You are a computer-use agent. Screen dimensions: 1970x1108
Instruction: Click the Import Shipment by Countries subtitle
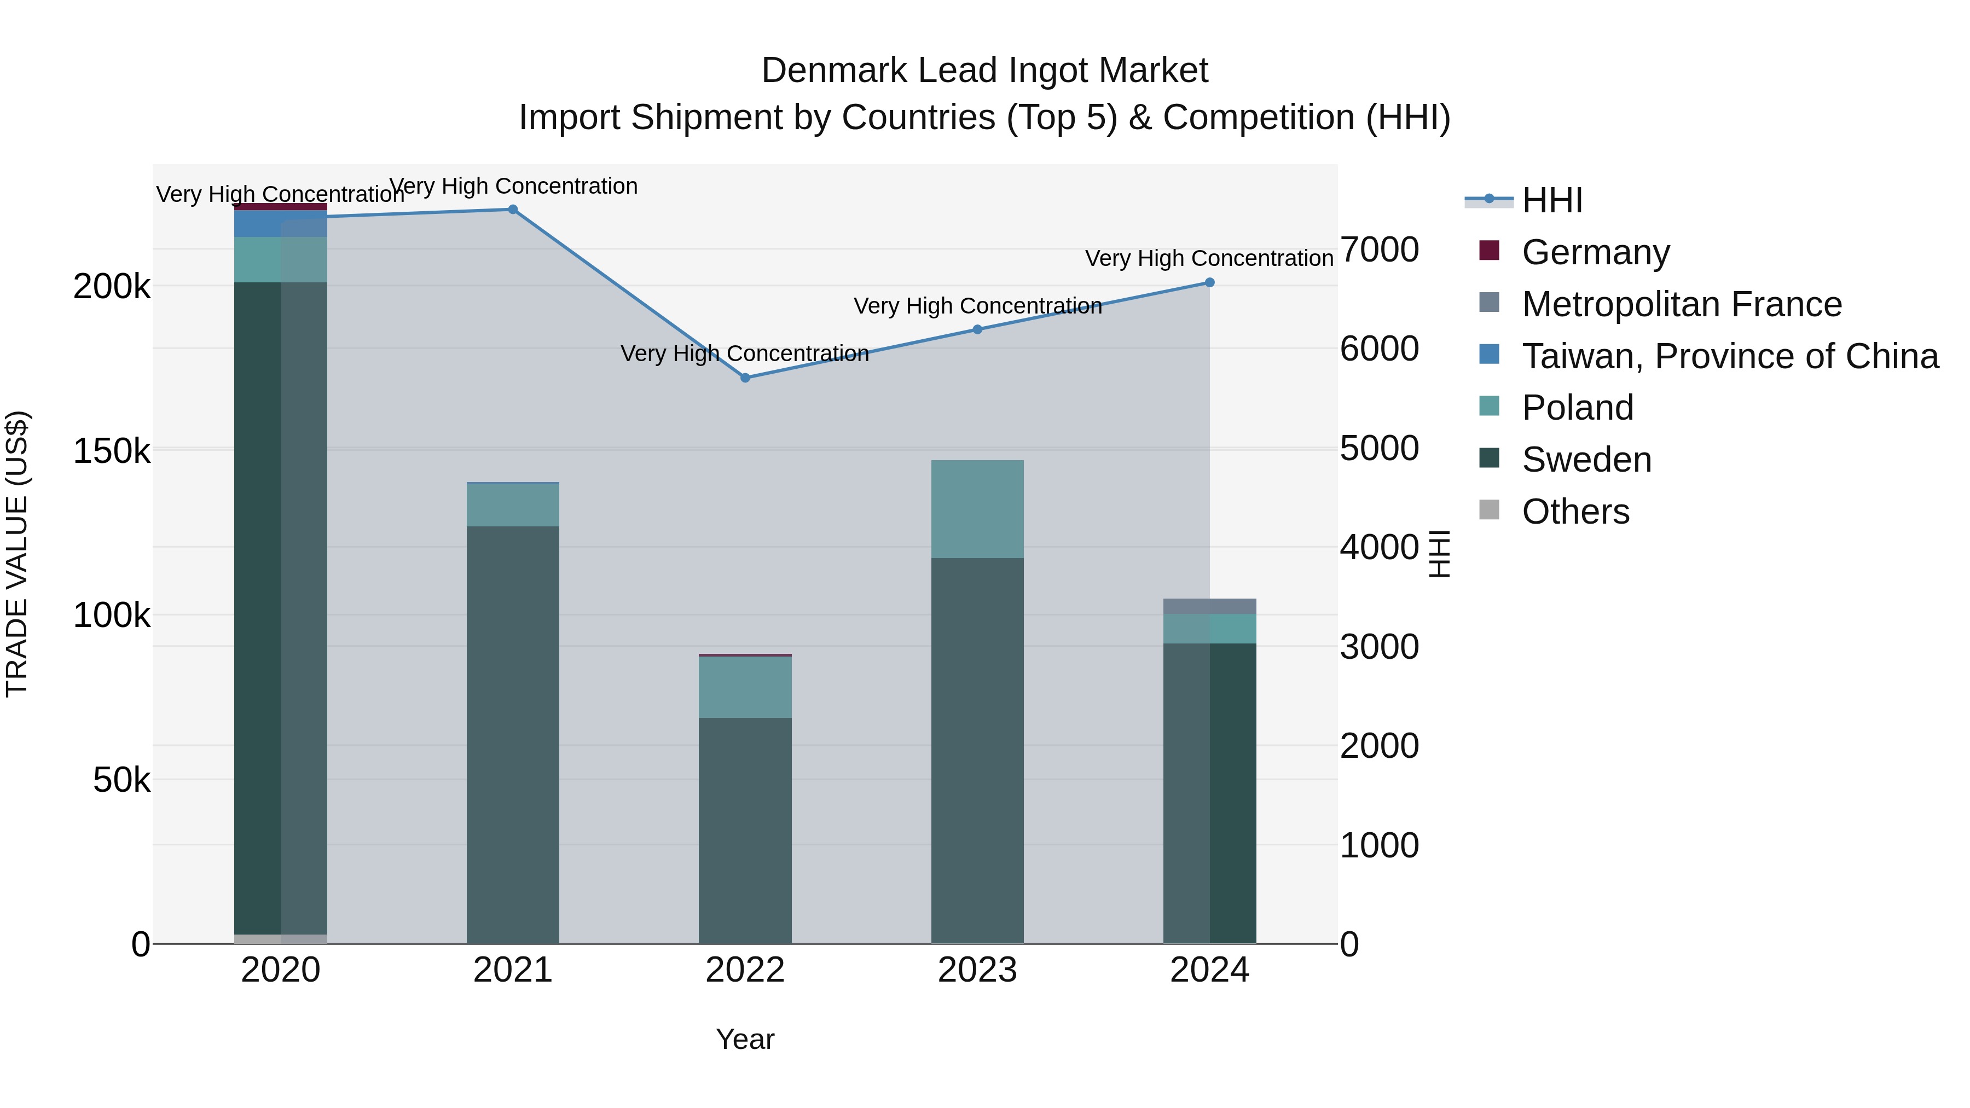tap(985, 118)
